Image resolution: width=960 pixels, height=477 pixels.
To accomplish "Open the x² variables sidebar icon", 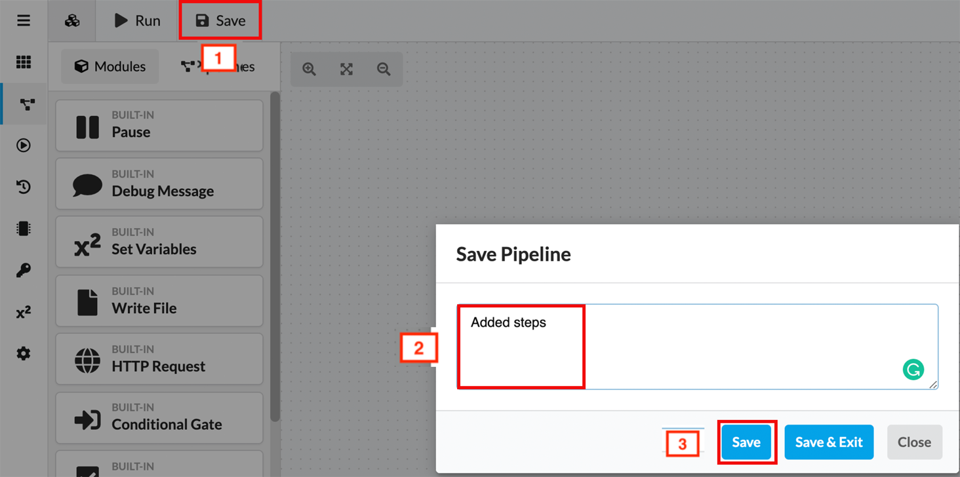I will (24, 313).
